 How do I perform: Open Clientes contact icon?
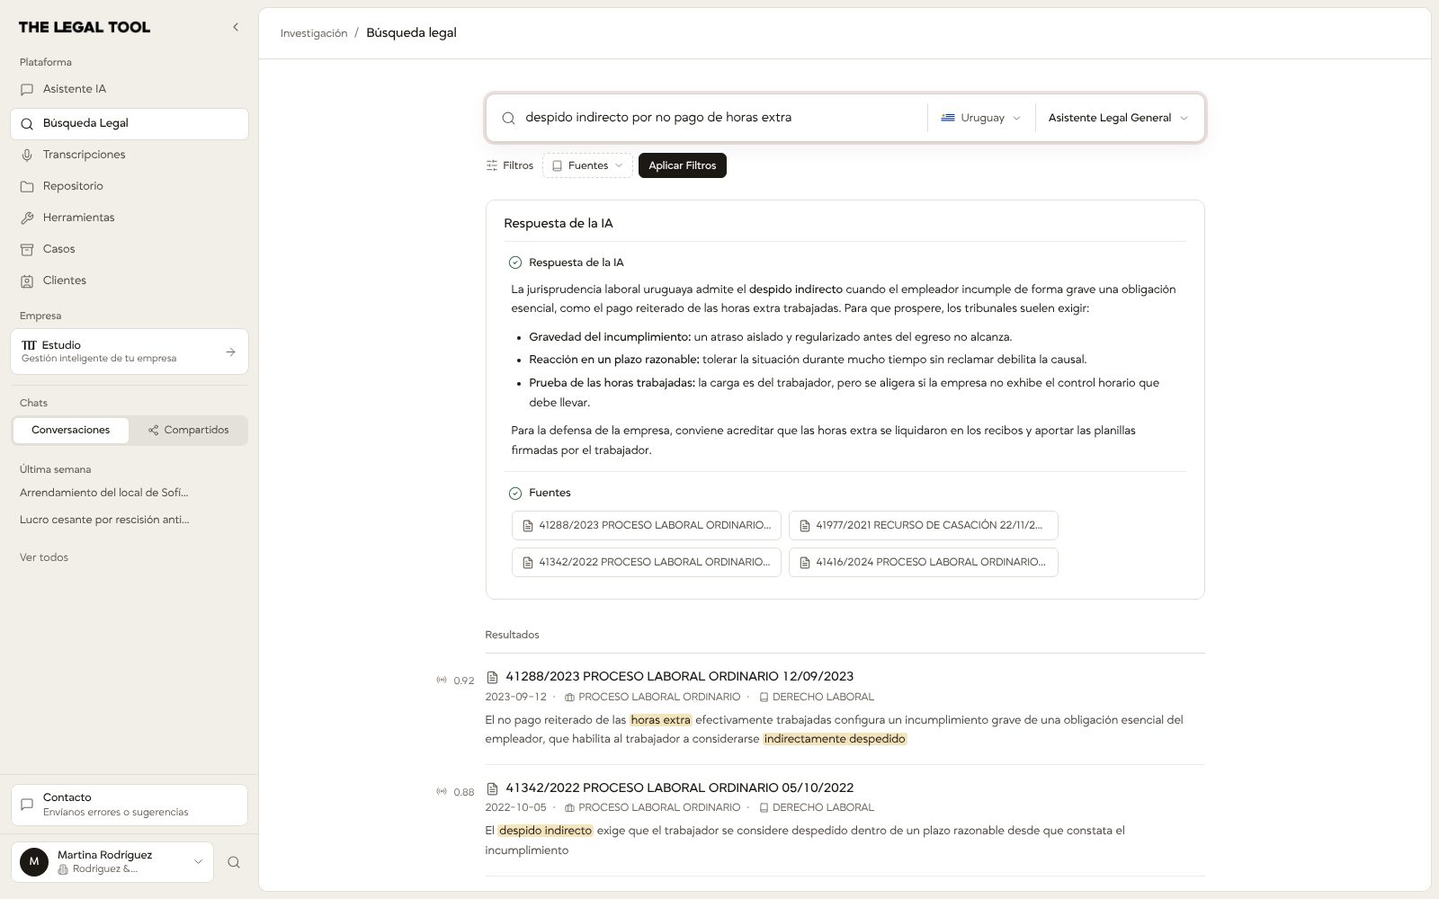[27, 280]
